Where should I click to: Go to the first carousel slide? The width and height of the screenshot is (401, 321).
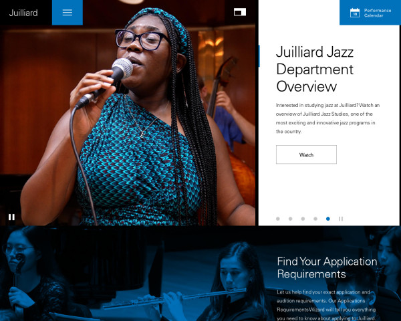click(278, 219)
